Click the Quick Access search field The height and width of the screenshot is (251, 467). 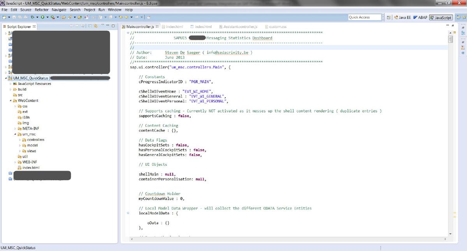click(364, 17)
